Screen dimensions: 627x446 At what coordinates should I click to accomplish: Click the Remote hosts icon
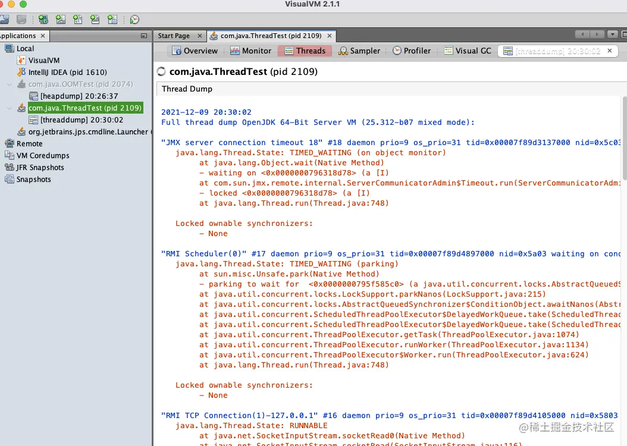point(9,143)
